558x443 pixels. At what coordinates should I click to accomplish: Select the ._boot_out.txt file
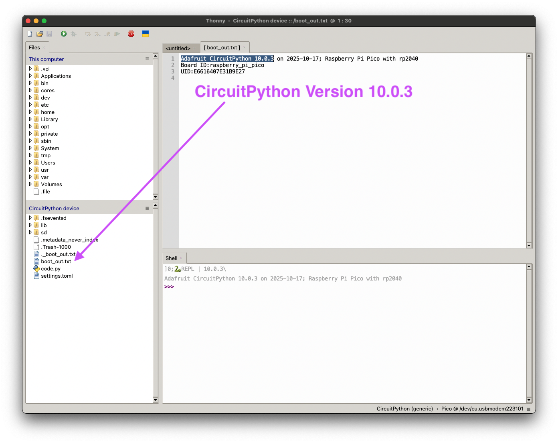pos(89,254)
